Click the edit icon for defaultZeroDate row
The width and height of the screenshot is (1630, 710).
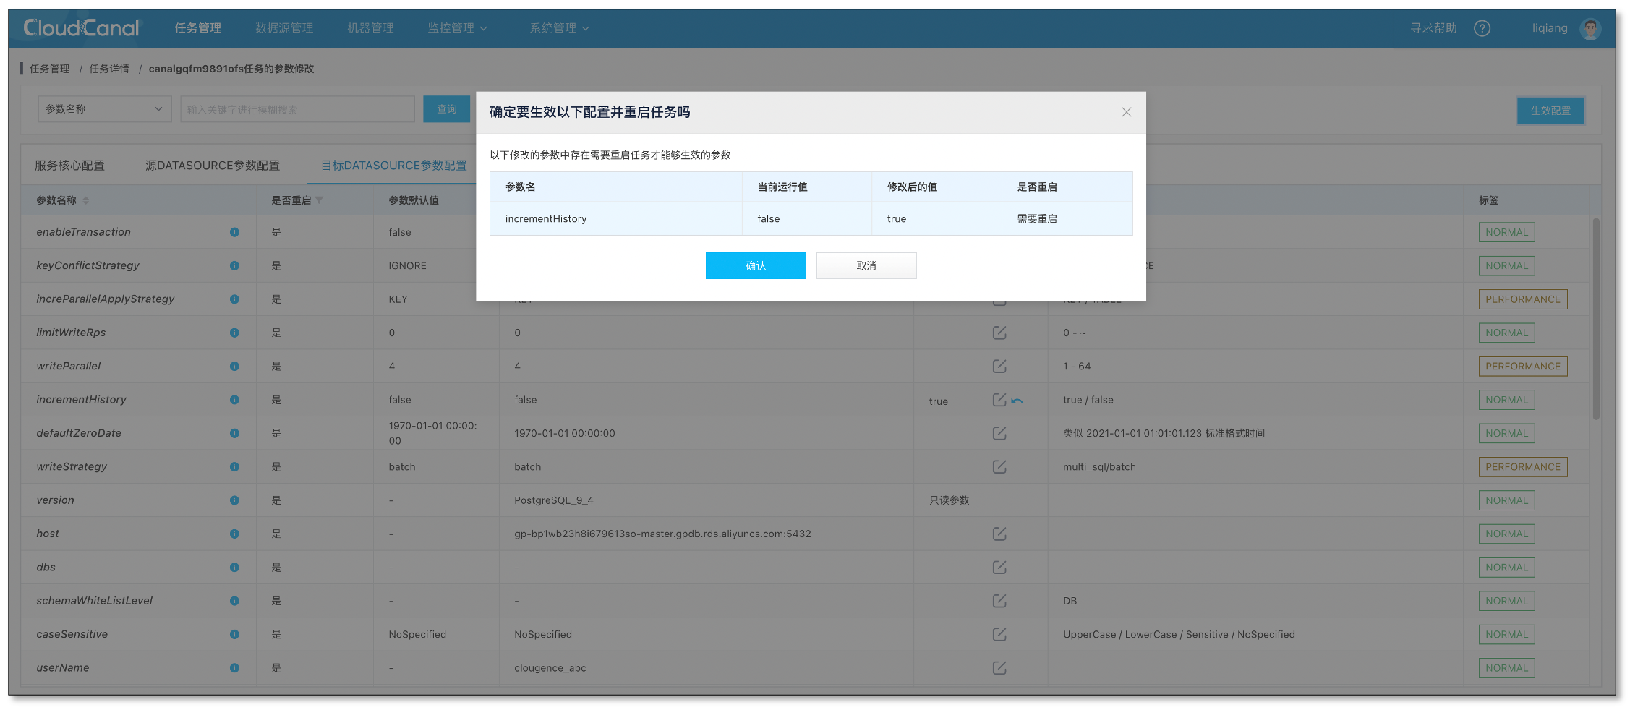tap(999, 433)
